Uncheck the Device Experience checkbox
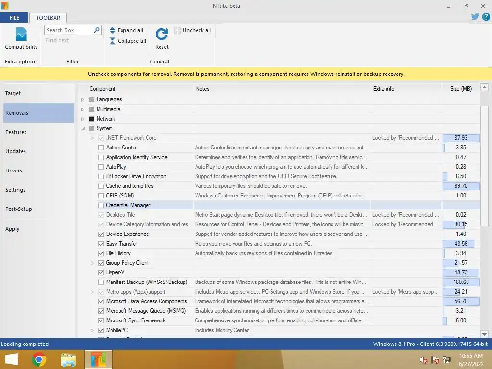Viewport: 492px width, 369px height. tap(101, 234)
